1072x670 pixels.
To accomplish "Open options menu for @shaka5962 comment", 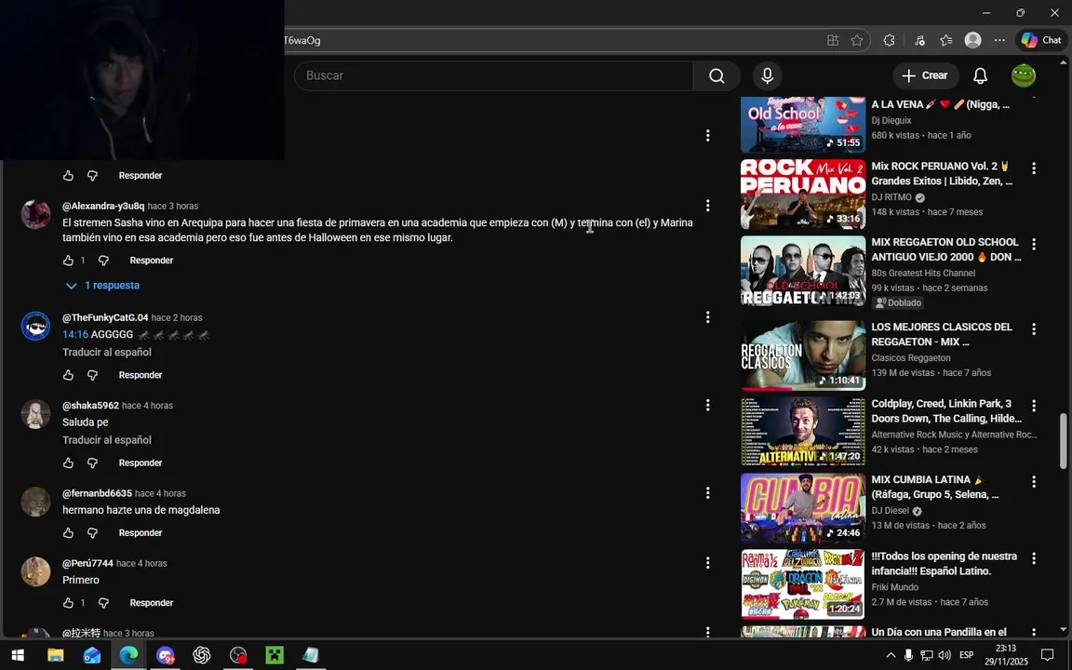I will 707,406.
